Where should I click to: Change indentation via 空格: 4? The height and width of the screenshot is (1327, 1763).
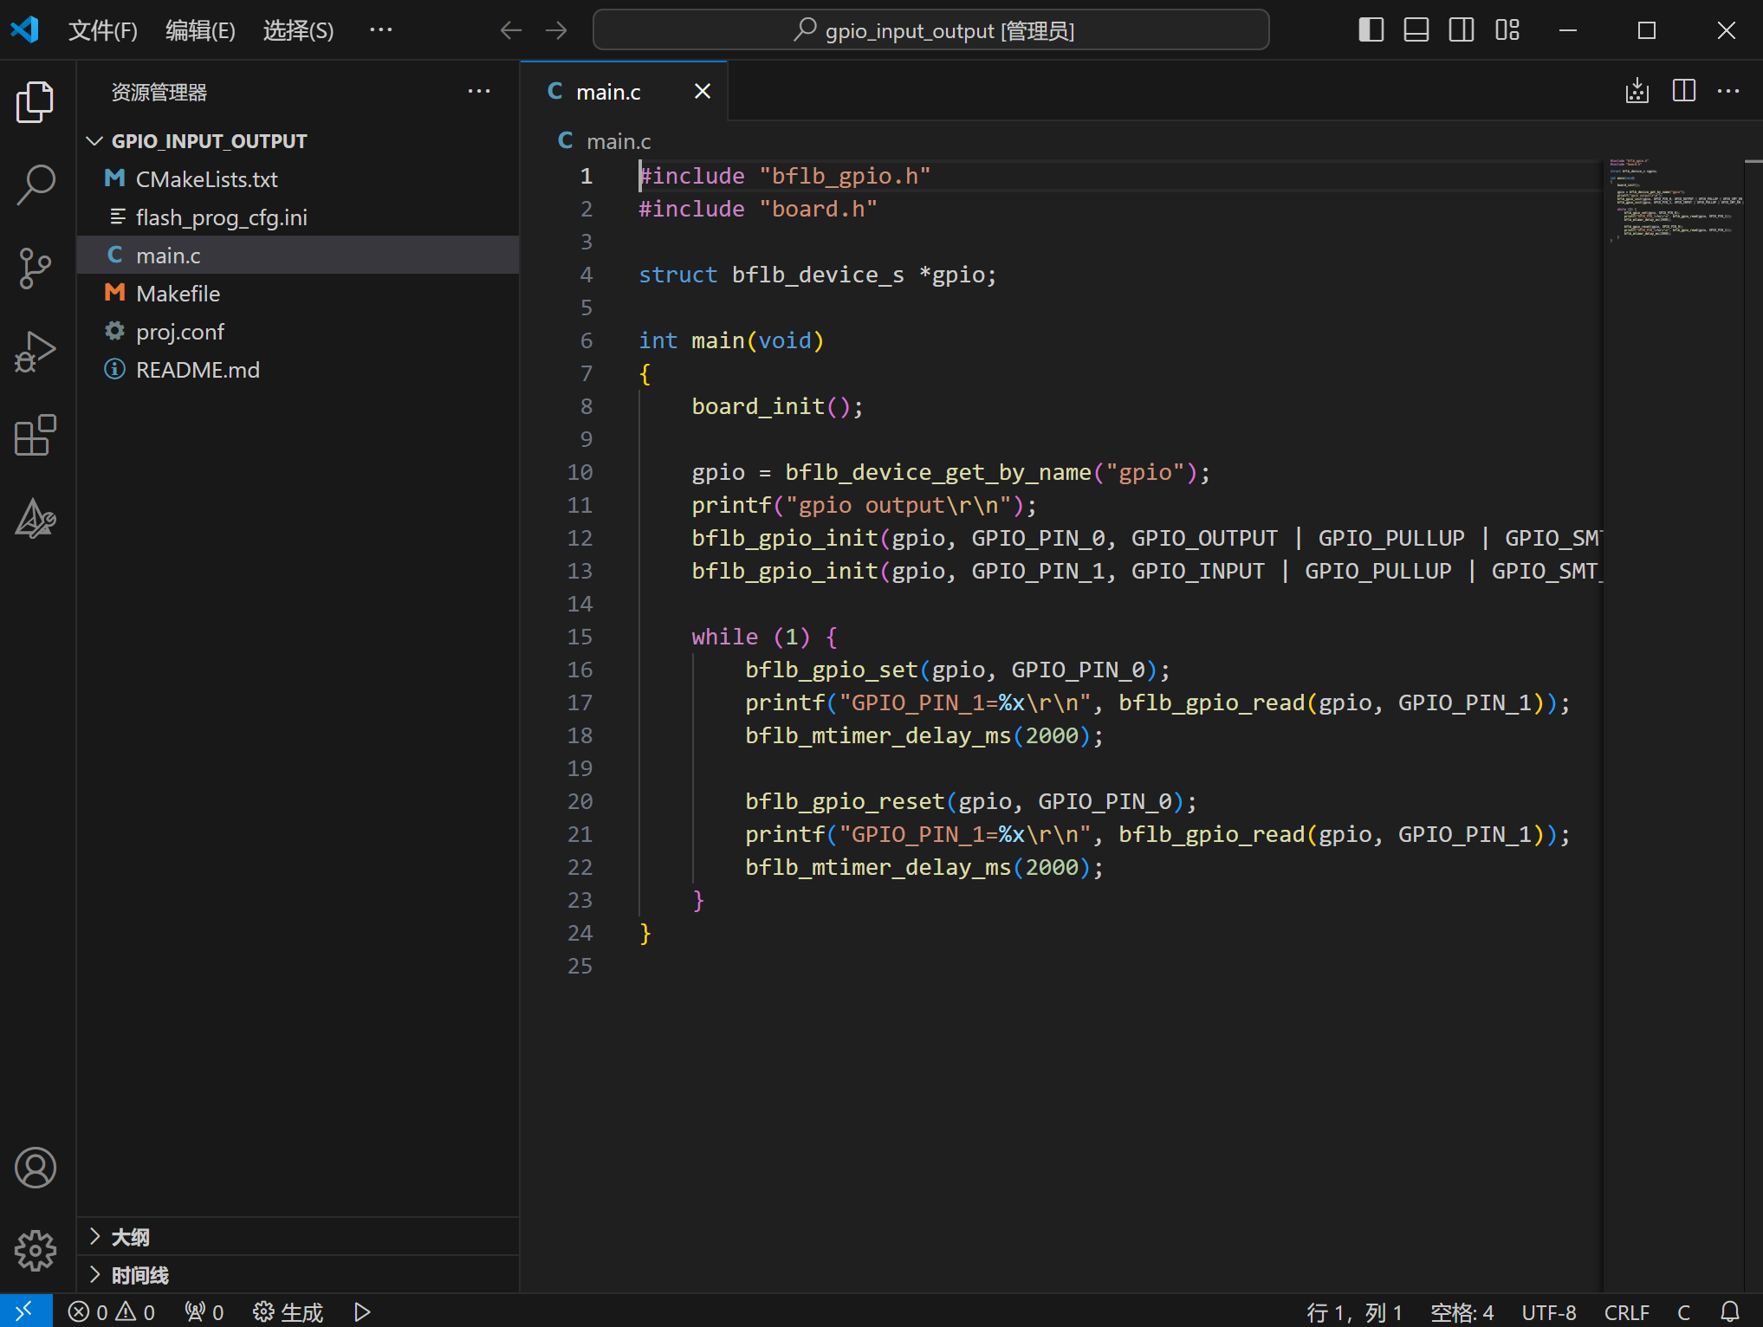1462,1312
